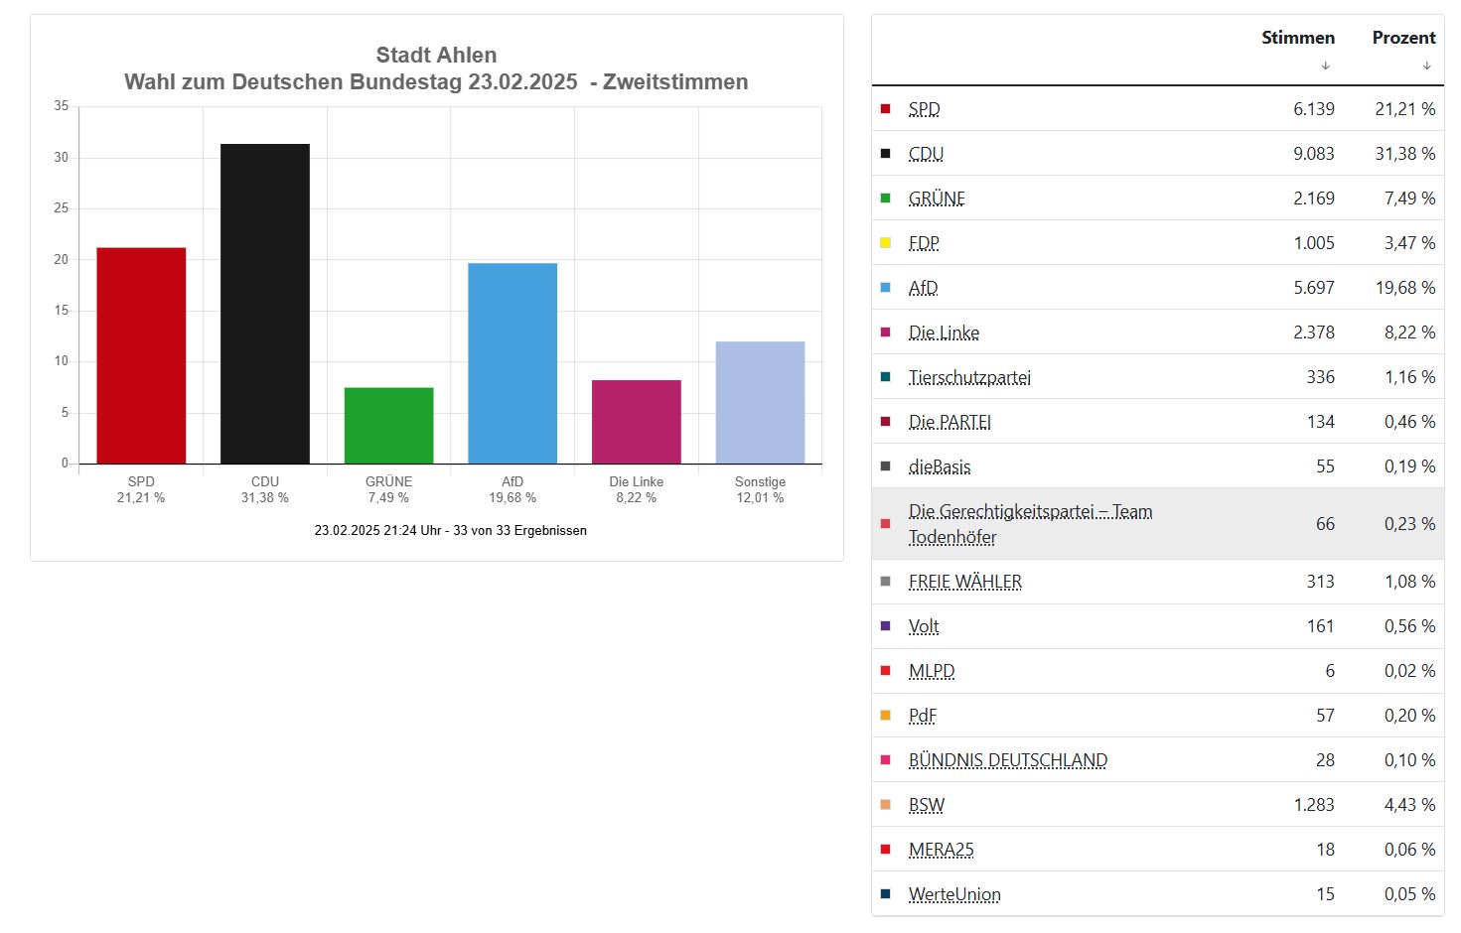
Task: Click the CDU vote count 9.083
Action: pyautogui.click(x=1313, y=154)
